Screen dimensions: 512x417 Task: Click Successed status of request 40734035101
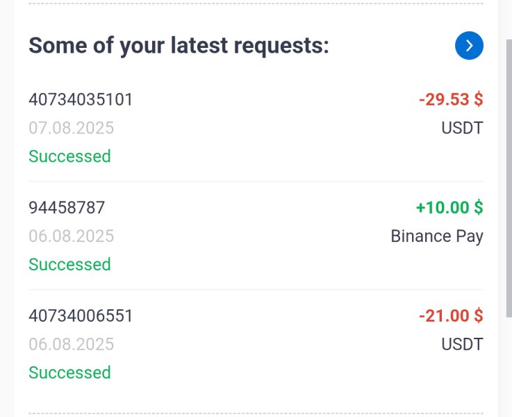point(69,156)
